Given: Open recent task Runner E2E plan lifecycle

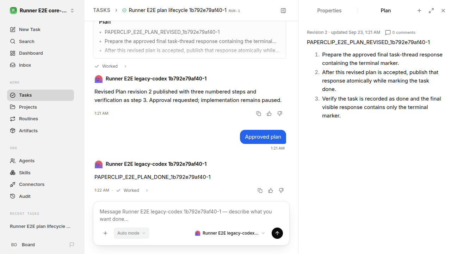Looking at the screenshot, I should 41,226.
